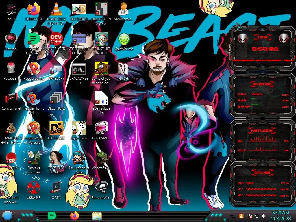Image resolution: width=296 pixels, height=222 pixels.
Task: Open the Network desktop icon
Action: 11,42
